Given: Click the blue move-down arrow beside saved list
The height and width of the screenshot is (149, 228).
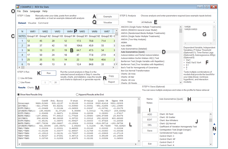Looking at the screenshot, I should (x=214, y=134).
